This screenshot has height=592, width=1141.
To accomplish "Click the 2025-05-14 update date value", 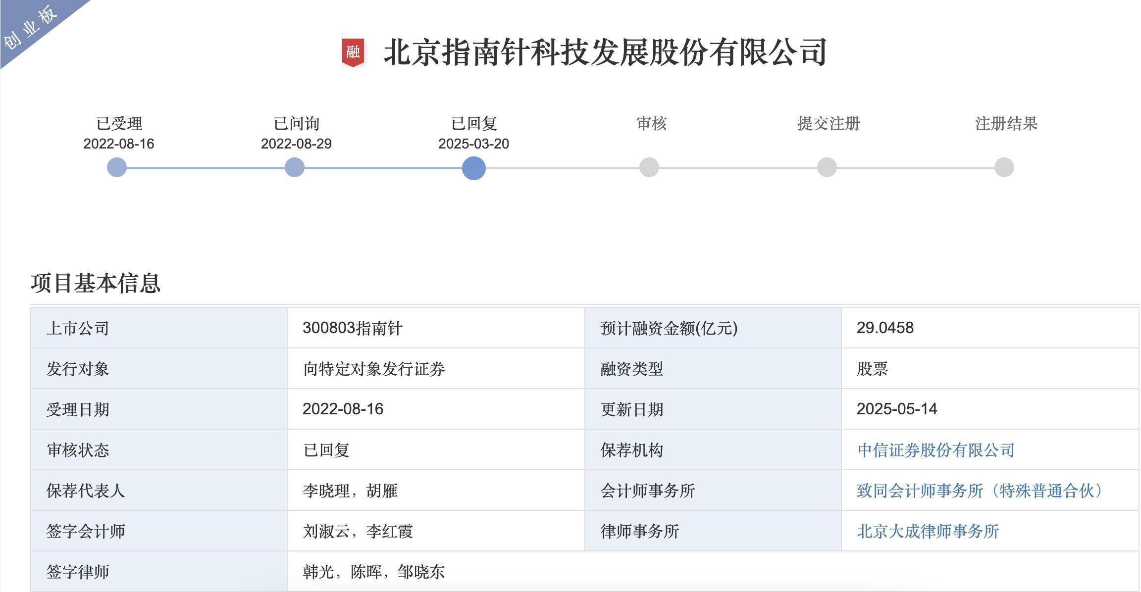I will click(897, 409).
